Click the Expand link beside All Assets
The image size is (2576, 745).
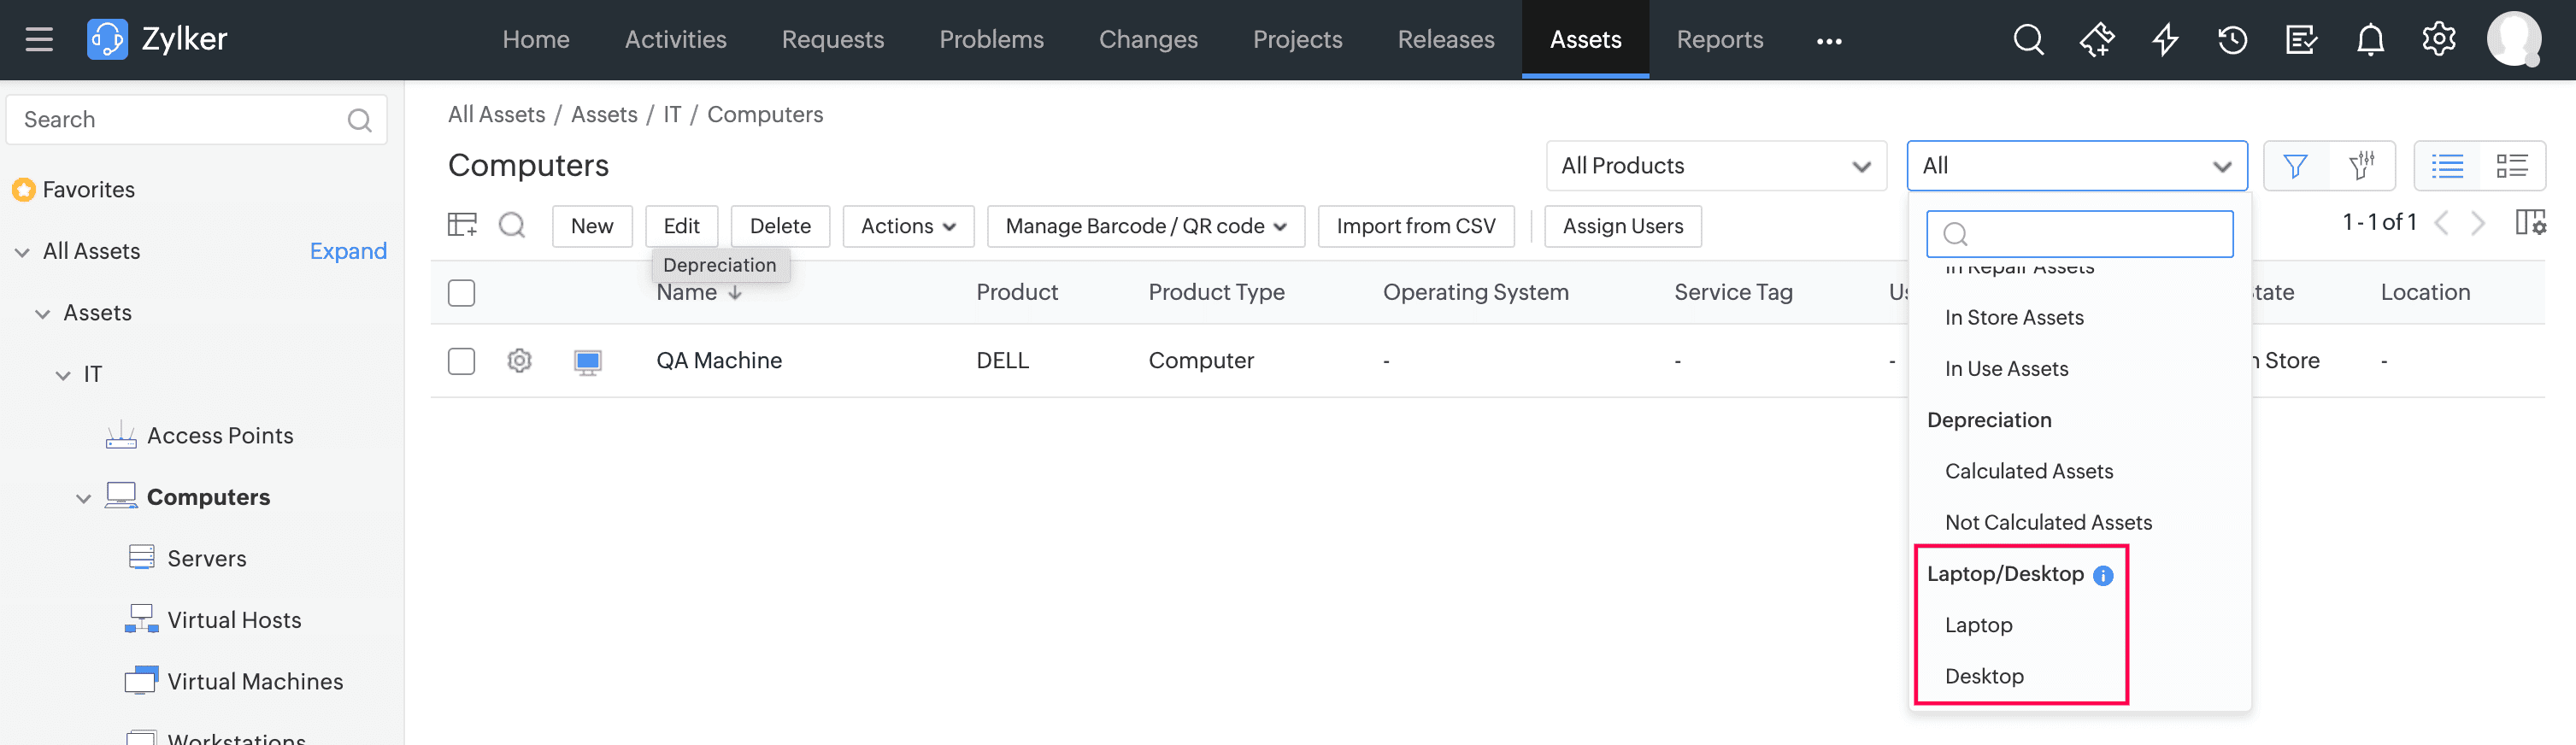347,251
